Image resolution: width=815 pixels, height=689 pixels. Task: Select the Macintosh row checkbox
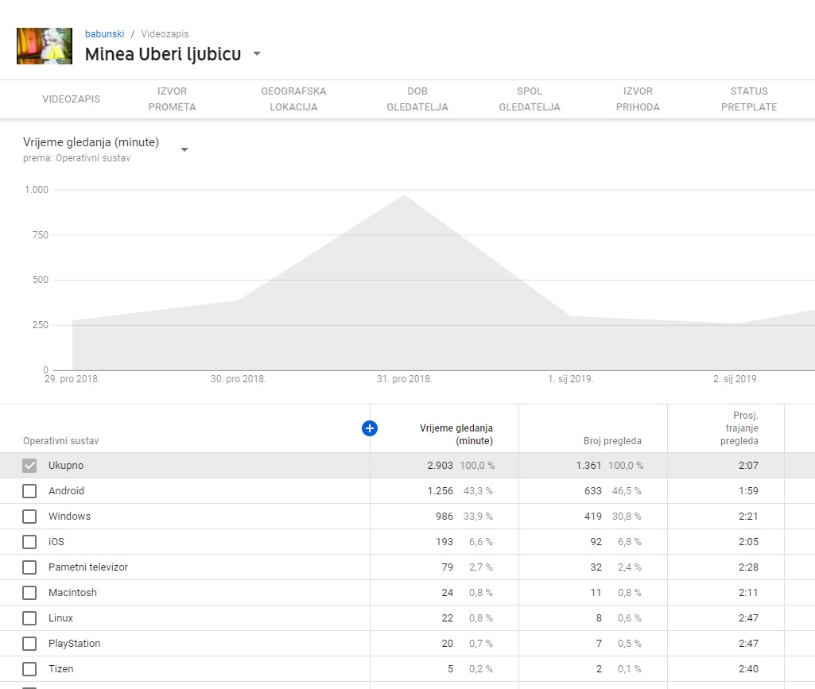[29, 593]
